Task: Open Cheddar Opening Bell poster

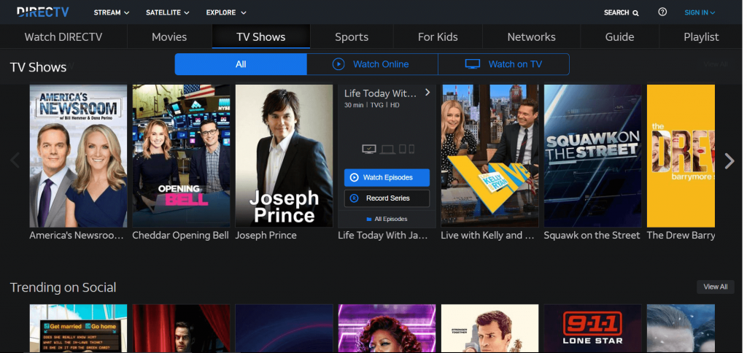Action: tap(181, 156)
